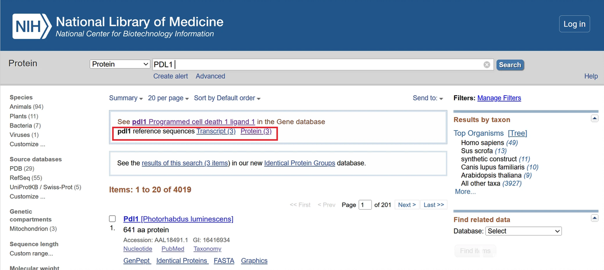Clear the search box with X icon
Viewport: 604px width, 270px height.
(487, 65)
